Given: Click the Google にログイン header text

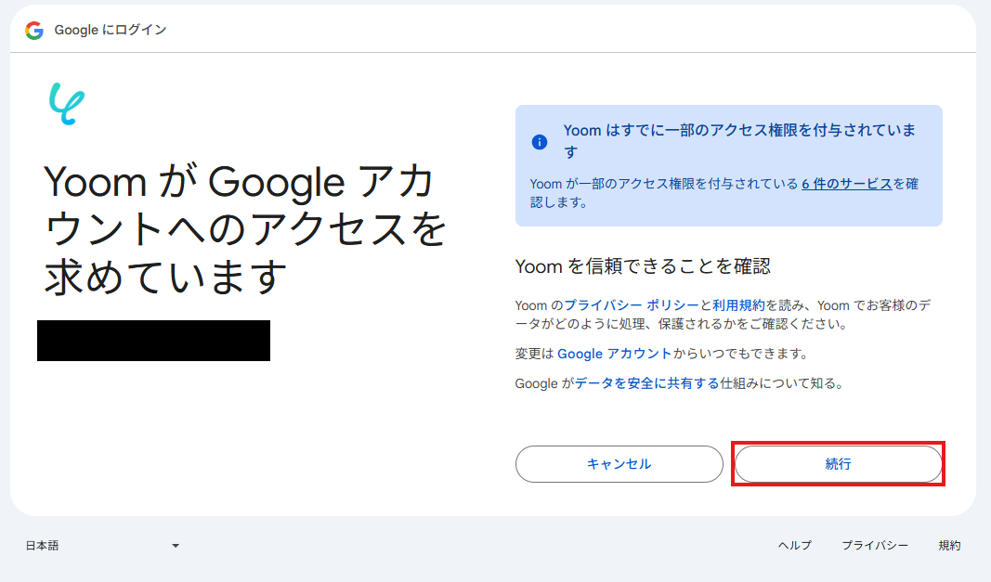Looking at the screenshot, I should pyautogui.click(x=111, y=31).
